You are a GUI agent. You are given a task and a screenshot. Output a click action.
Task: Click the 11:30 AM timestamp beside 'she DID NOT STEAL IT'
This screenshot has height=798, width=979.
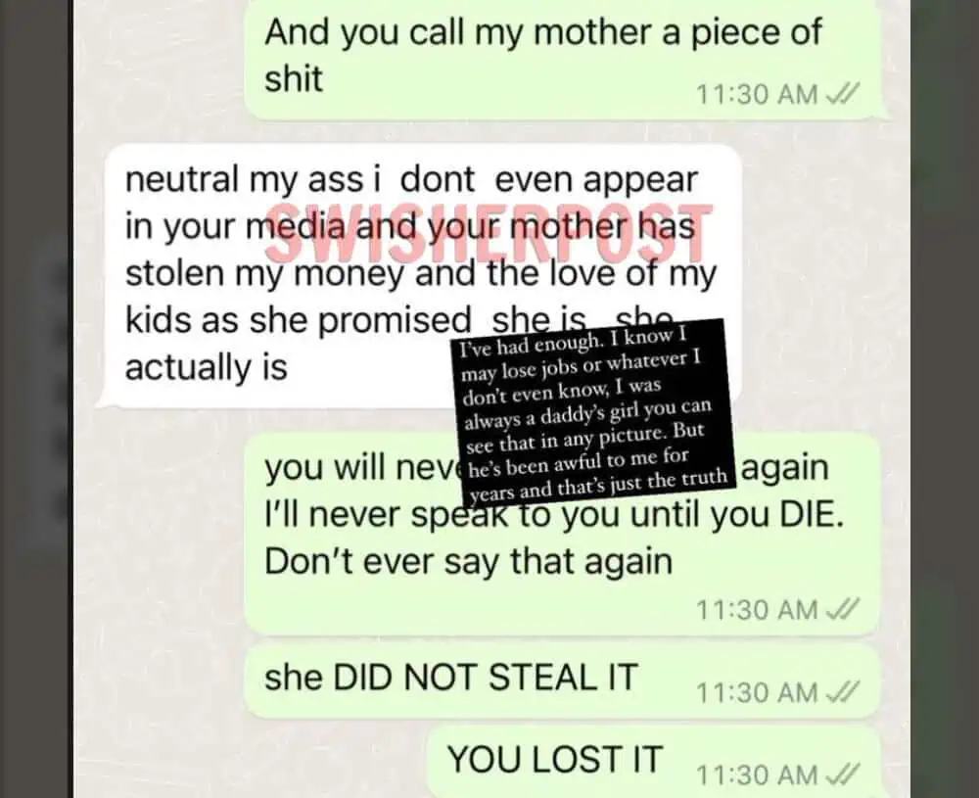[x=756, y=693]
